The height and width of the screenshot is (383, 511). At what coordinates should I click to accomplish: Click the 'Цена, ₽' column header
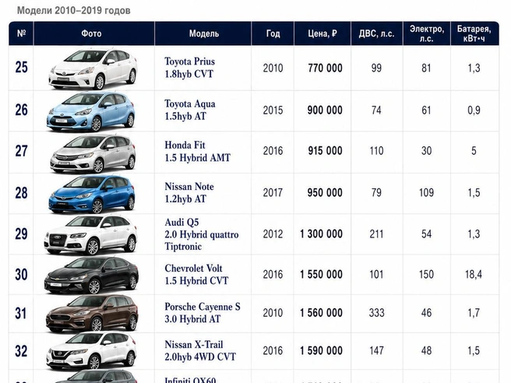click(x=322, y=33)
